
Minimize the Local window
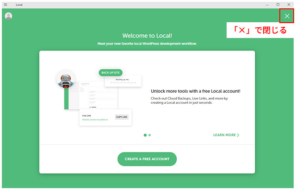(267, 5)
